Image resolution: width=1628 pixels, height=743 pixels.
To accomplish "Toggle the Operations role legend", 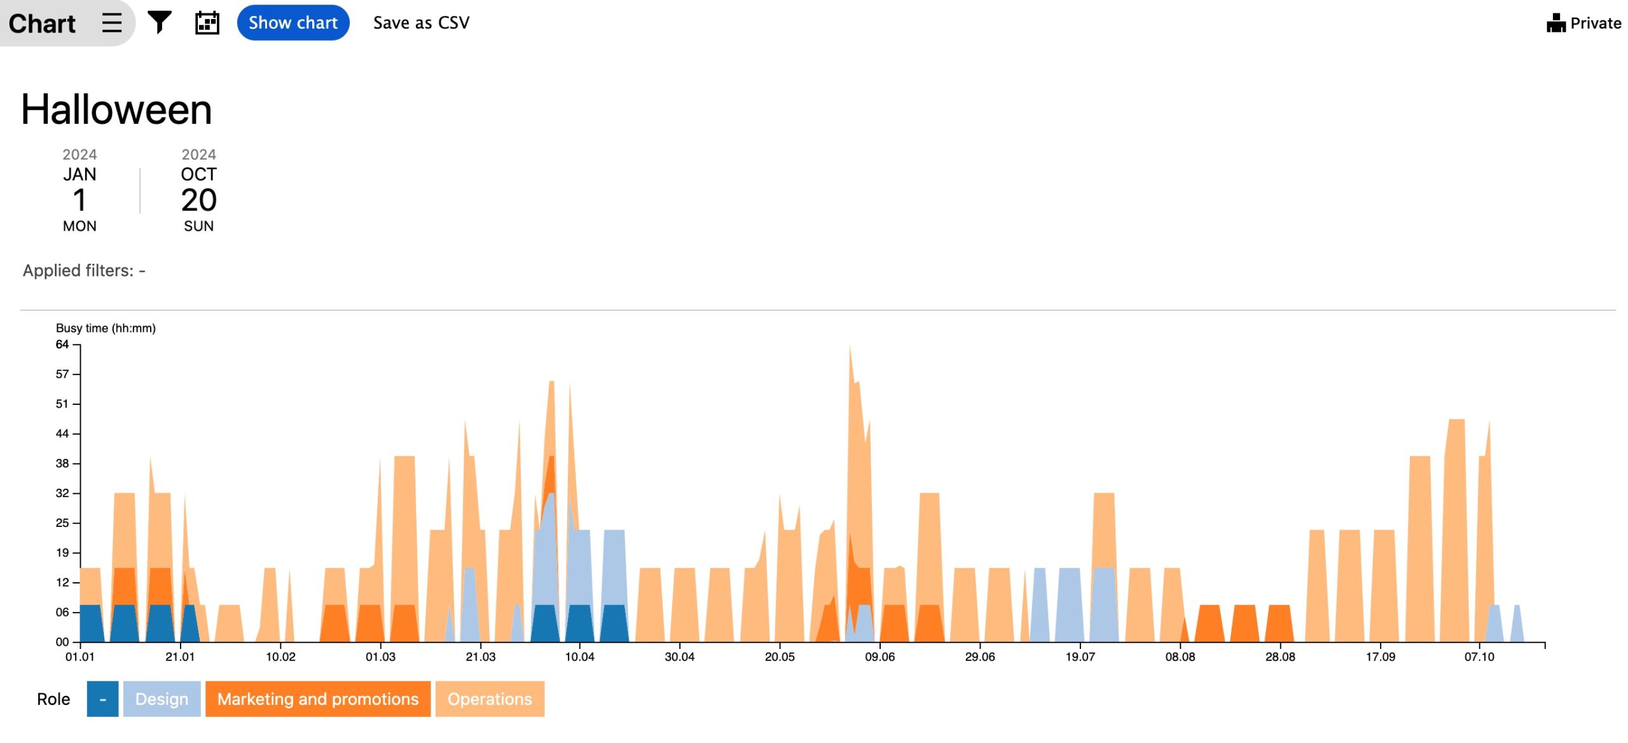I will 490,699.
